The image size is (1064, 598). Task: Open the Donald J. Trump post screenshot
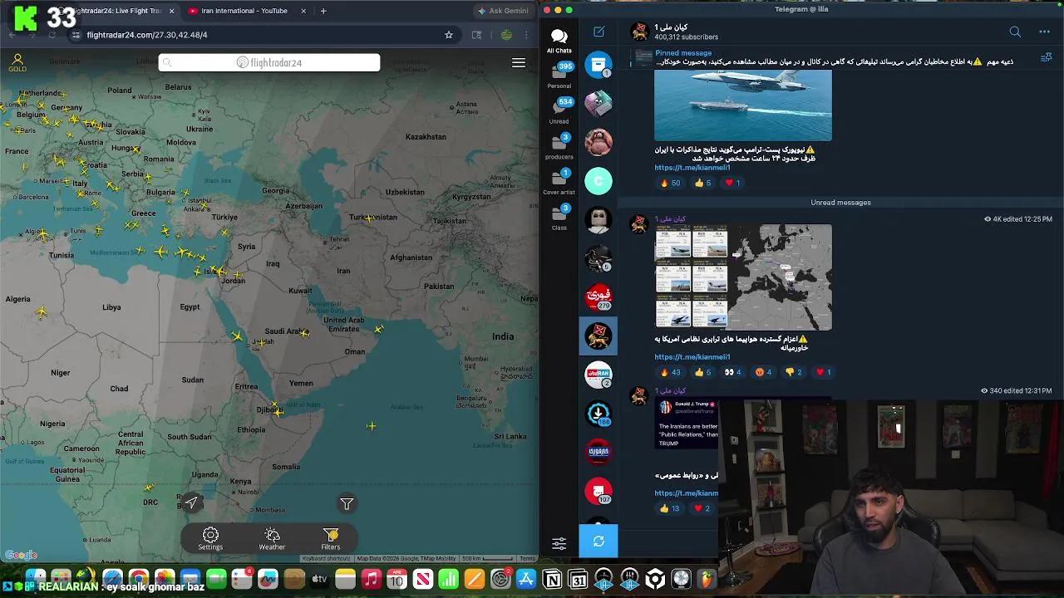pos(687,425)
